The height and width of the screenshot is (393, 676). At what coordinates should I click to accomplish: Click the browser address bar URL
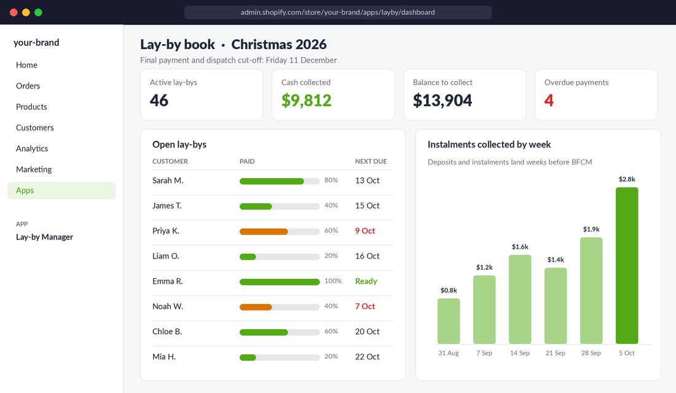[x=337, y=12]
